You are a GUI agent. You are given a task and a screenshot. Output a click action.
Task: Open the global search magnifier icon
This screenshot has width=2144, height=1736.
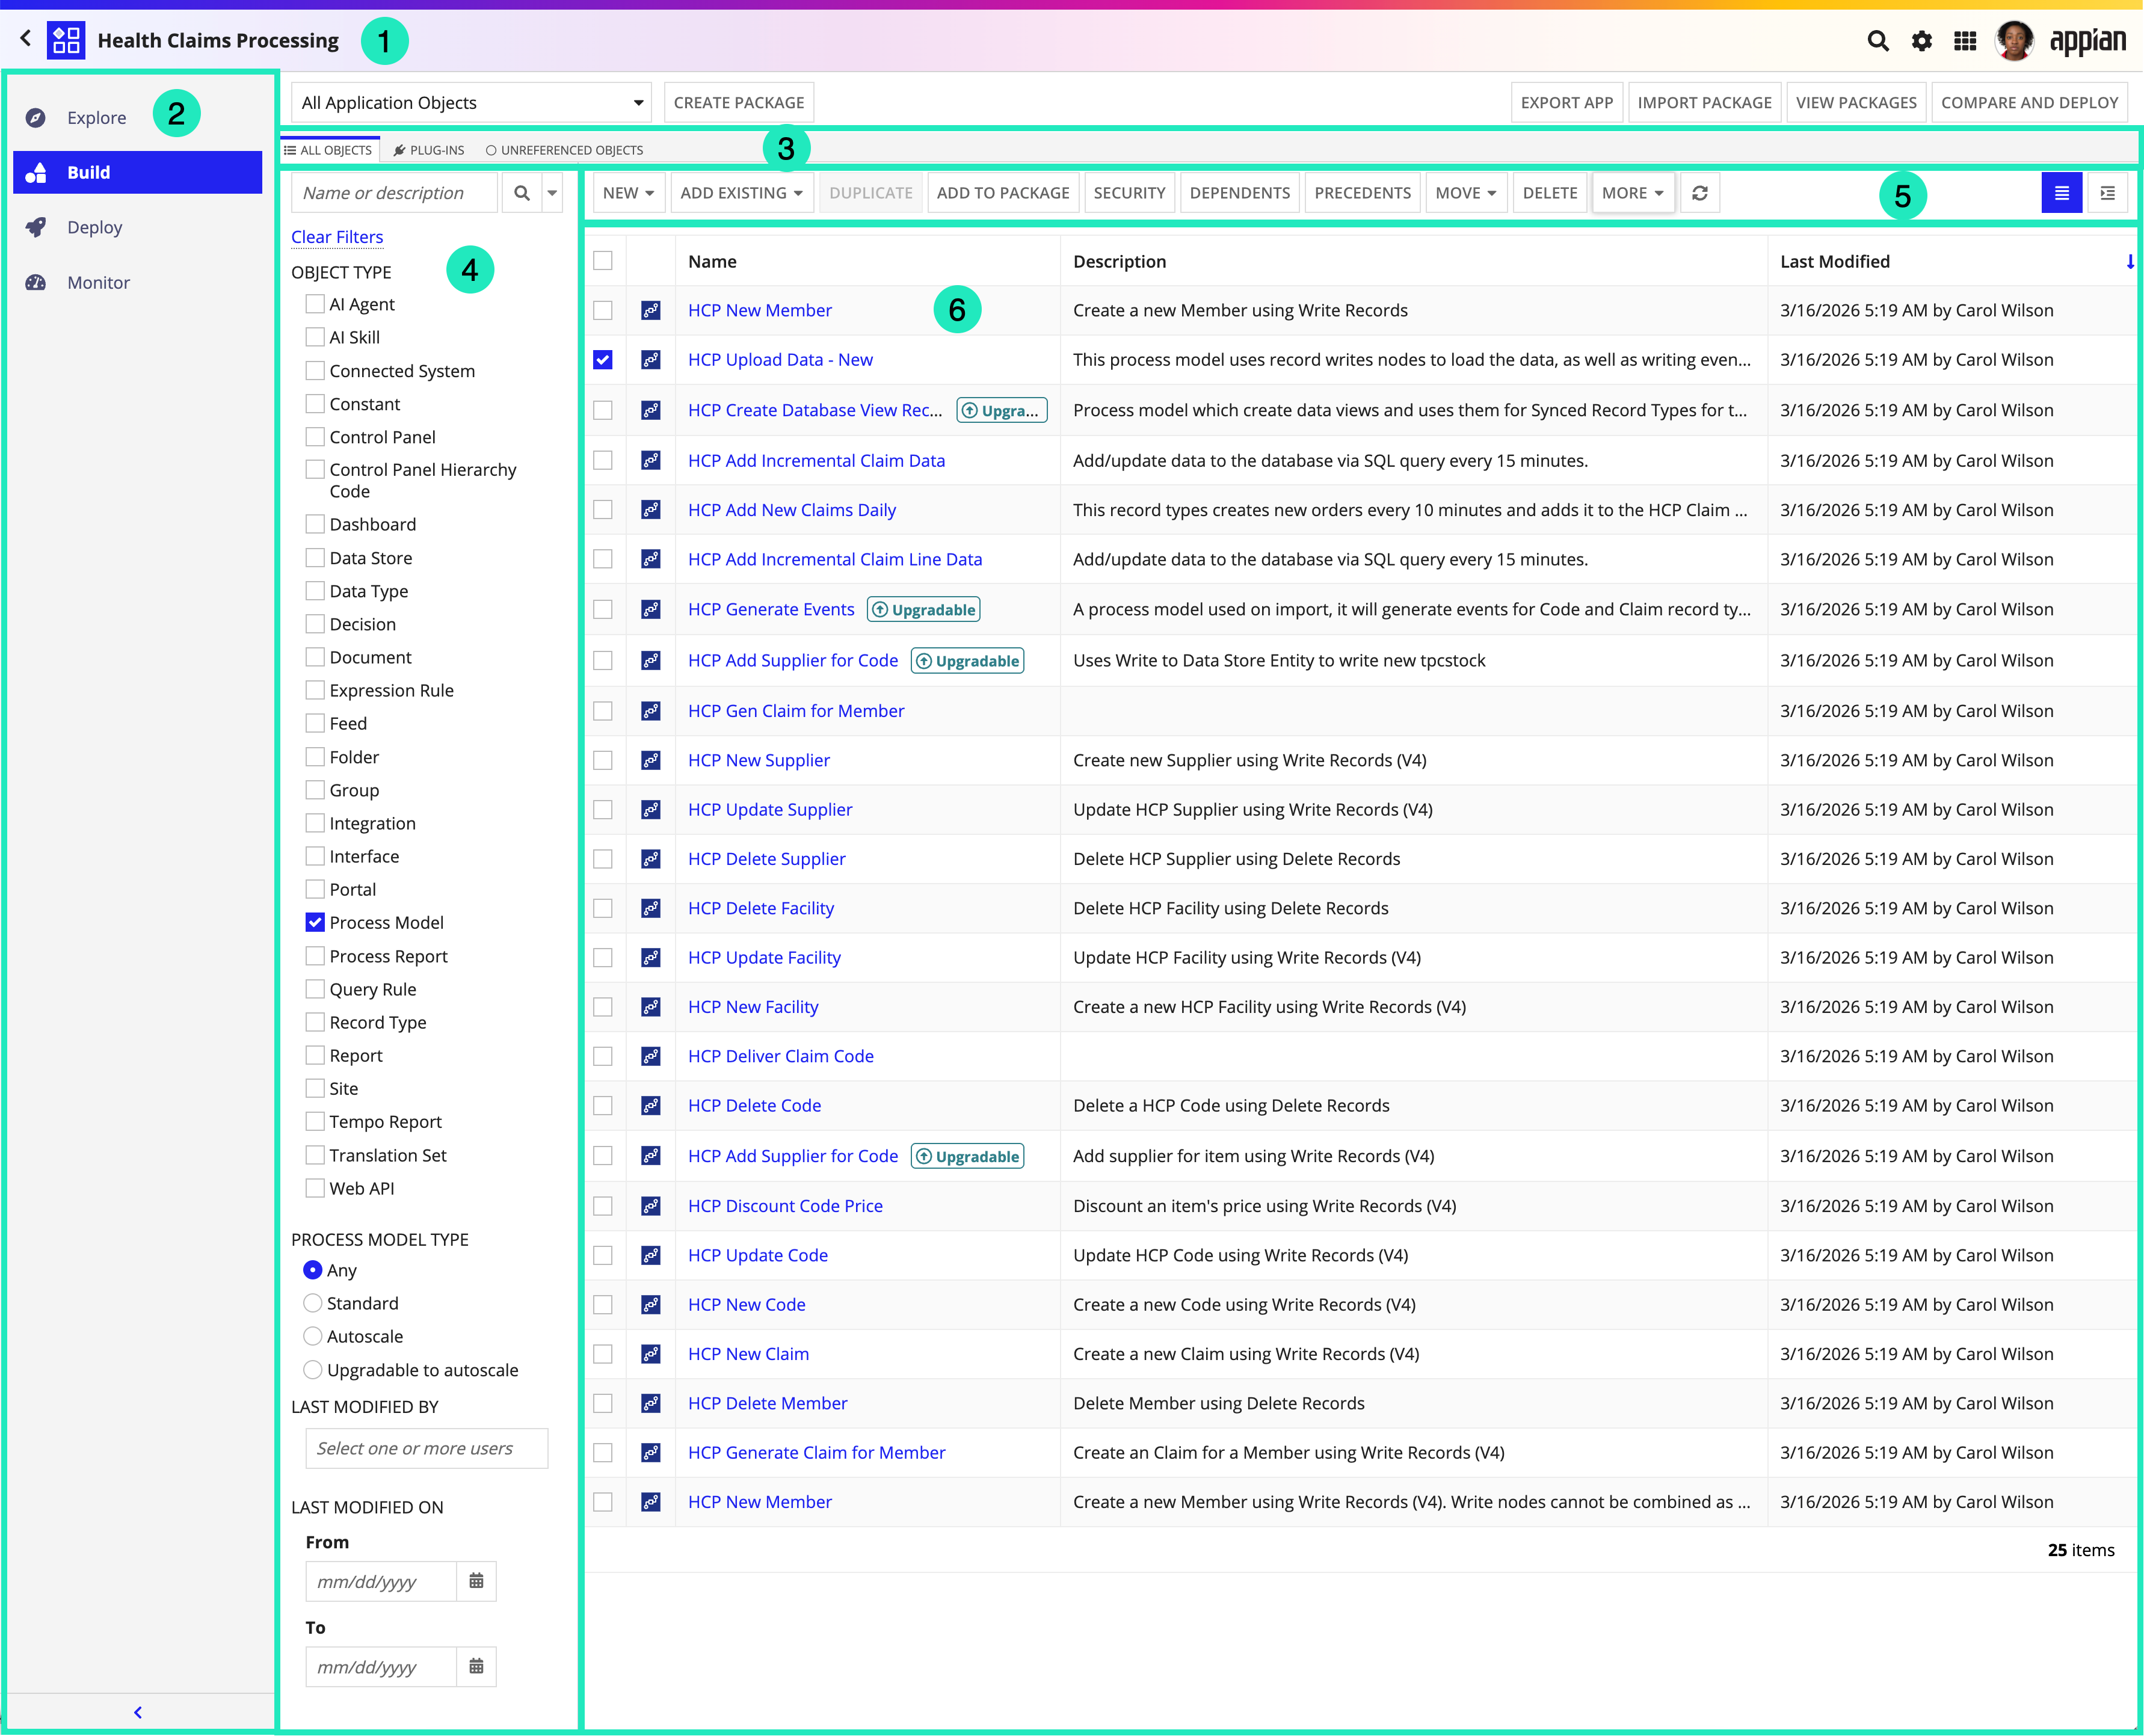(1878, 41)
